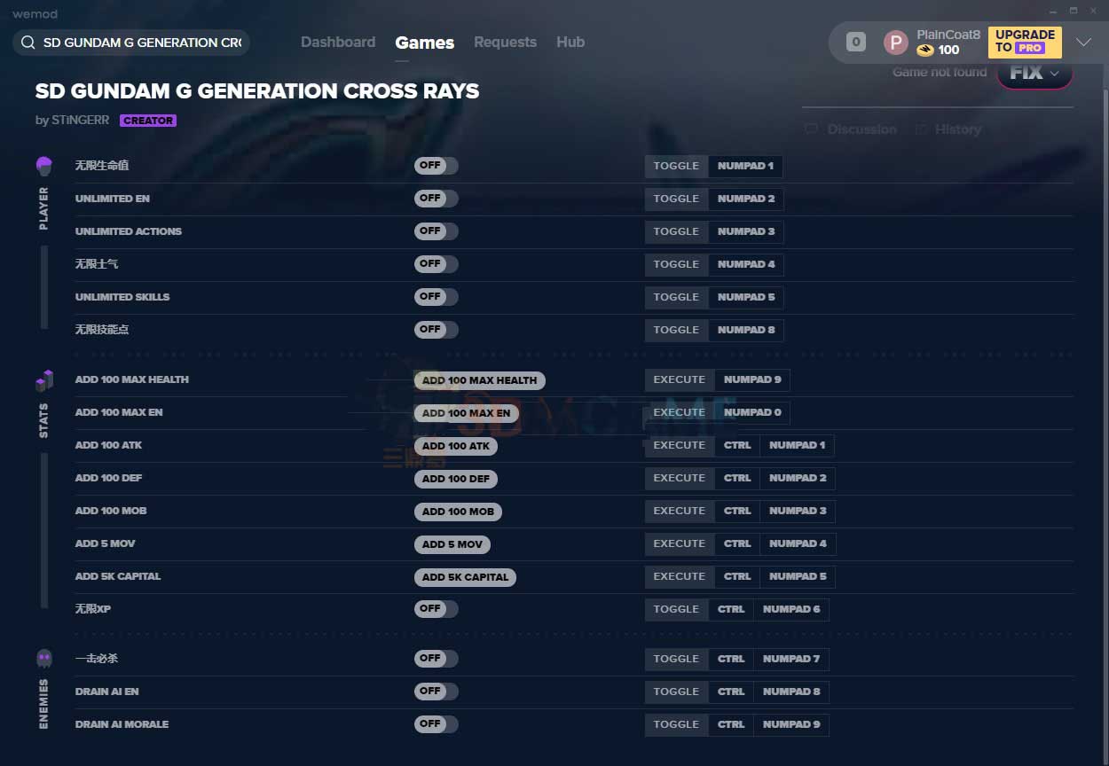Click the Stats category cubes icon
The image size is (1109, 766).
tap(44, 380)
